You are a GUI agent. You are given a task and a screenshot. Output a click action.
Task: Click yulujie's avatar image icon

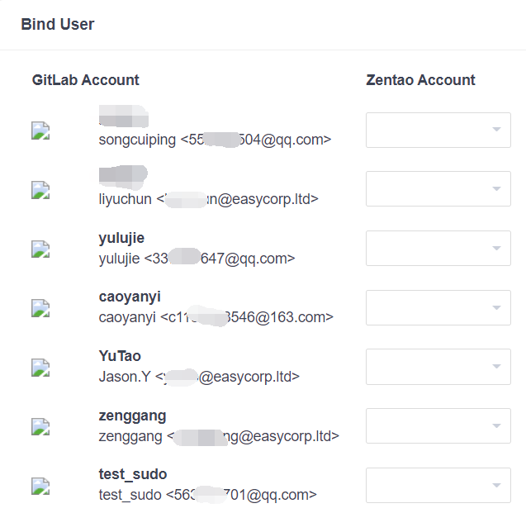coord(41,249)
